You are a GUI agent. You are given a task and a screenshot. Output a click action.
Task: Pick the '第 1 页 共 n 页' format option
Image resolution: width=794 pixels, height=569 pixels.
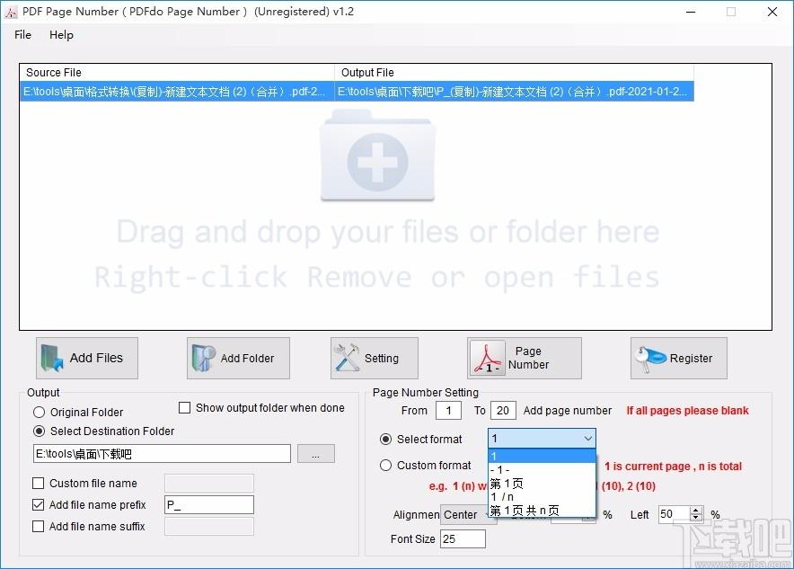pyautogui.click(x=542, y=511)
